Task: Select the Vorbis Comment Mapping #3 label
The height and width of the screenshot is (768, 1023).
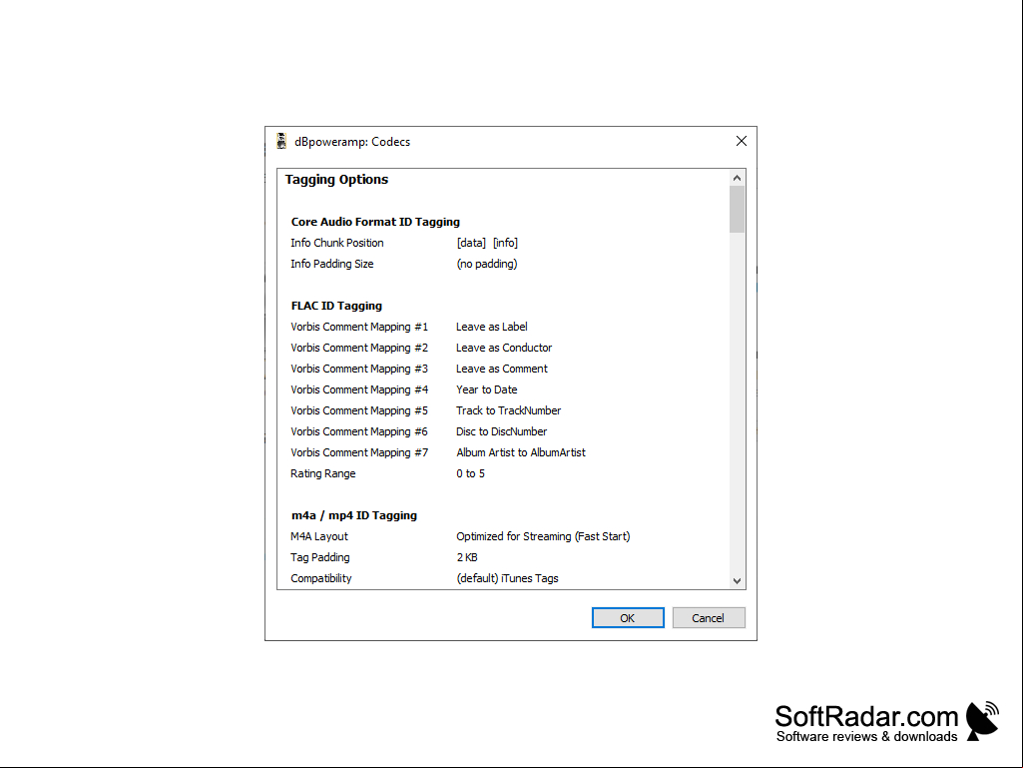Action: pyautogui.click(x=359, y=369)
